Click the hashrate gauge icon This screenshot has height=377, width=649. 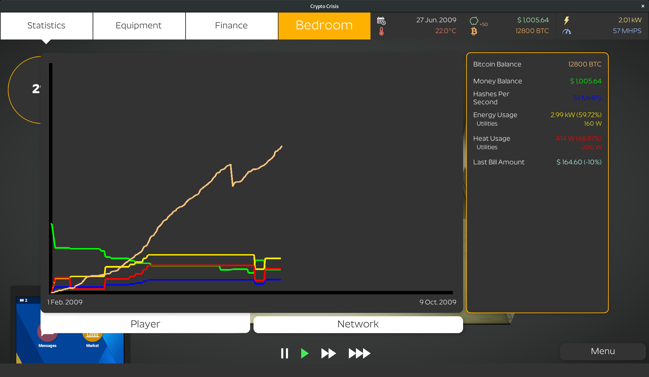tap(567, 32)
